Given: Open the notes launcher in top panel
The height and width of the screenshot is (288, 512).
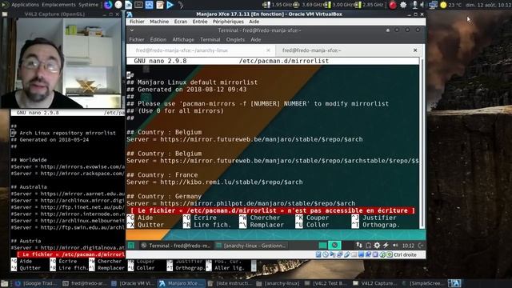Looking at the screenshot, I should [x=160, y=5].
